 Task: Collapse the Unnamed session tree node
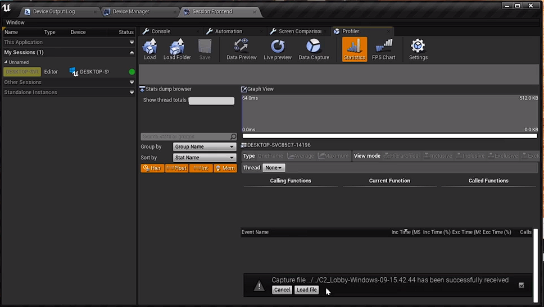coord(6,62)
